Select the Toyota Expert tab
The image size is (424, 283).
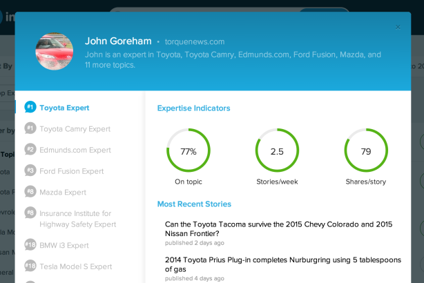point(64,108)
